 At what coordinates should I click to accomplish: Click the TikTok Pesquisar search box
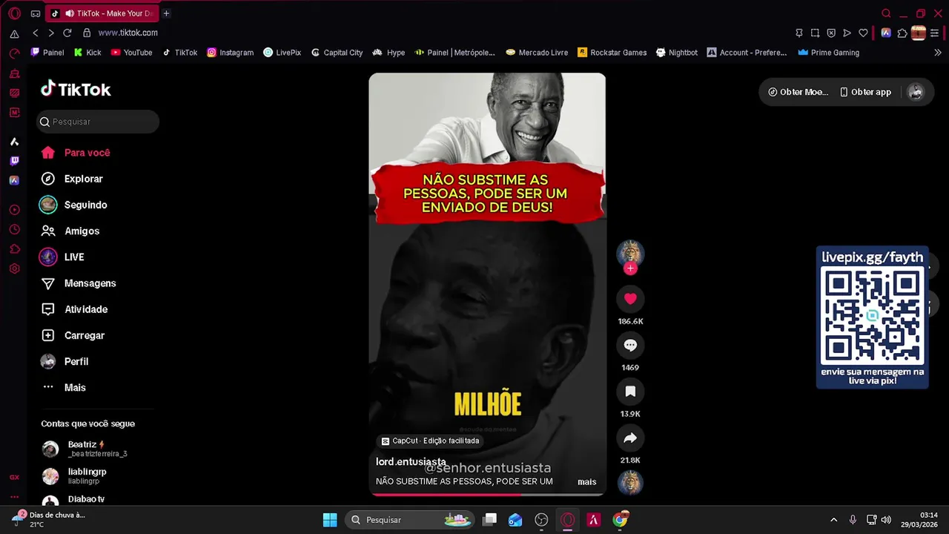[x=97, y=122]
